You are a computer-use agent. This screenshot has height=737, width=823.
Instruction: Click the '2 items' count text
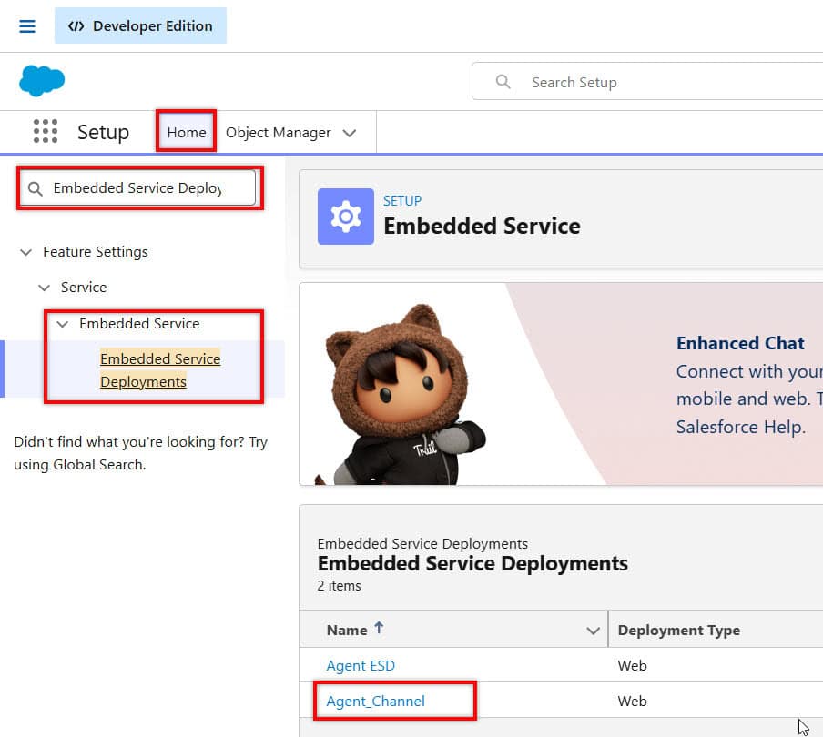point(339,586)
